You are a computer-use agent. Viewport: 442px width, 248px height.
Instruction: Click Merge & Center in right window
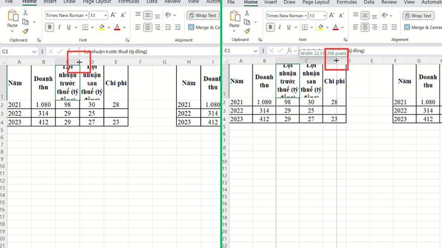(x=423, y=27)
